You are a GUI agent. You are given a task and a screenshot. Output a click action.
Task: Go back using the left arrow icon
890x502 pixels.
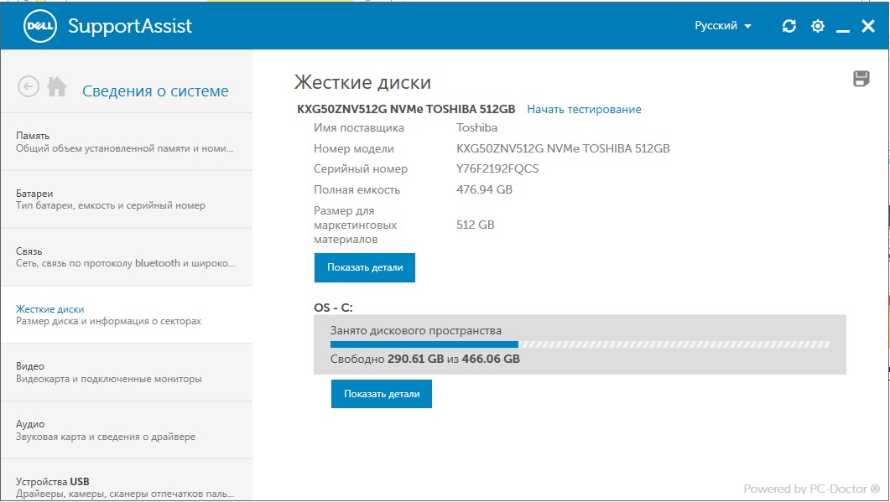point(29,87)
